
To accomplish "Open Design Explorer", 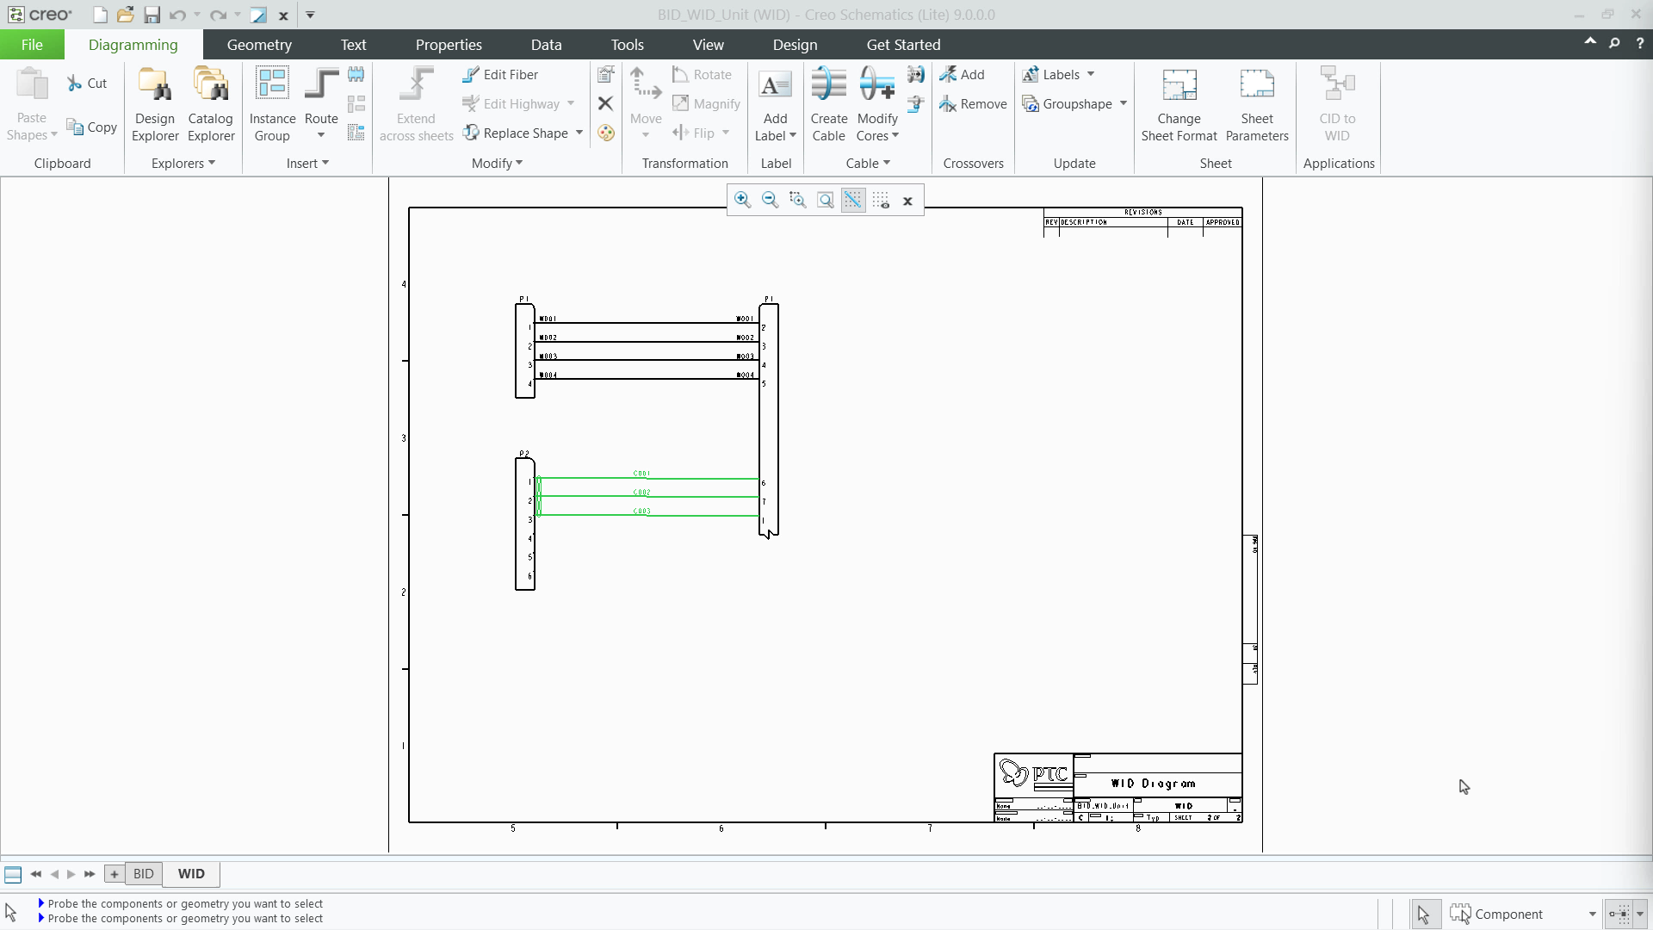I will tap(155, 104).
